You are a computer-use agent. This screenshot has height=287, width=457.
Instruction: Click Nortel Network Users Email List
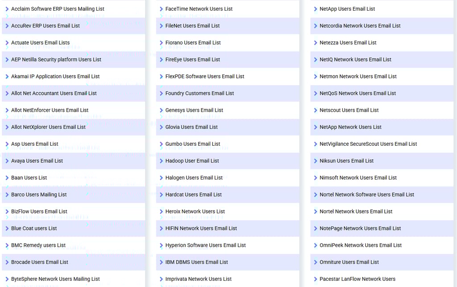(356, 212)
